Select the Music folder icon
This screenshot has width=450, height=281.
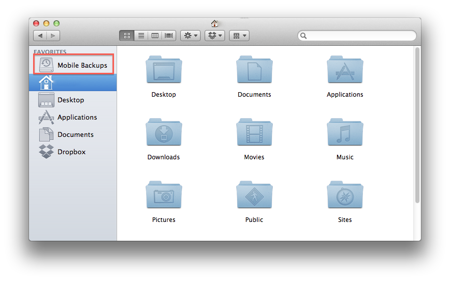[x=345, y=132]
